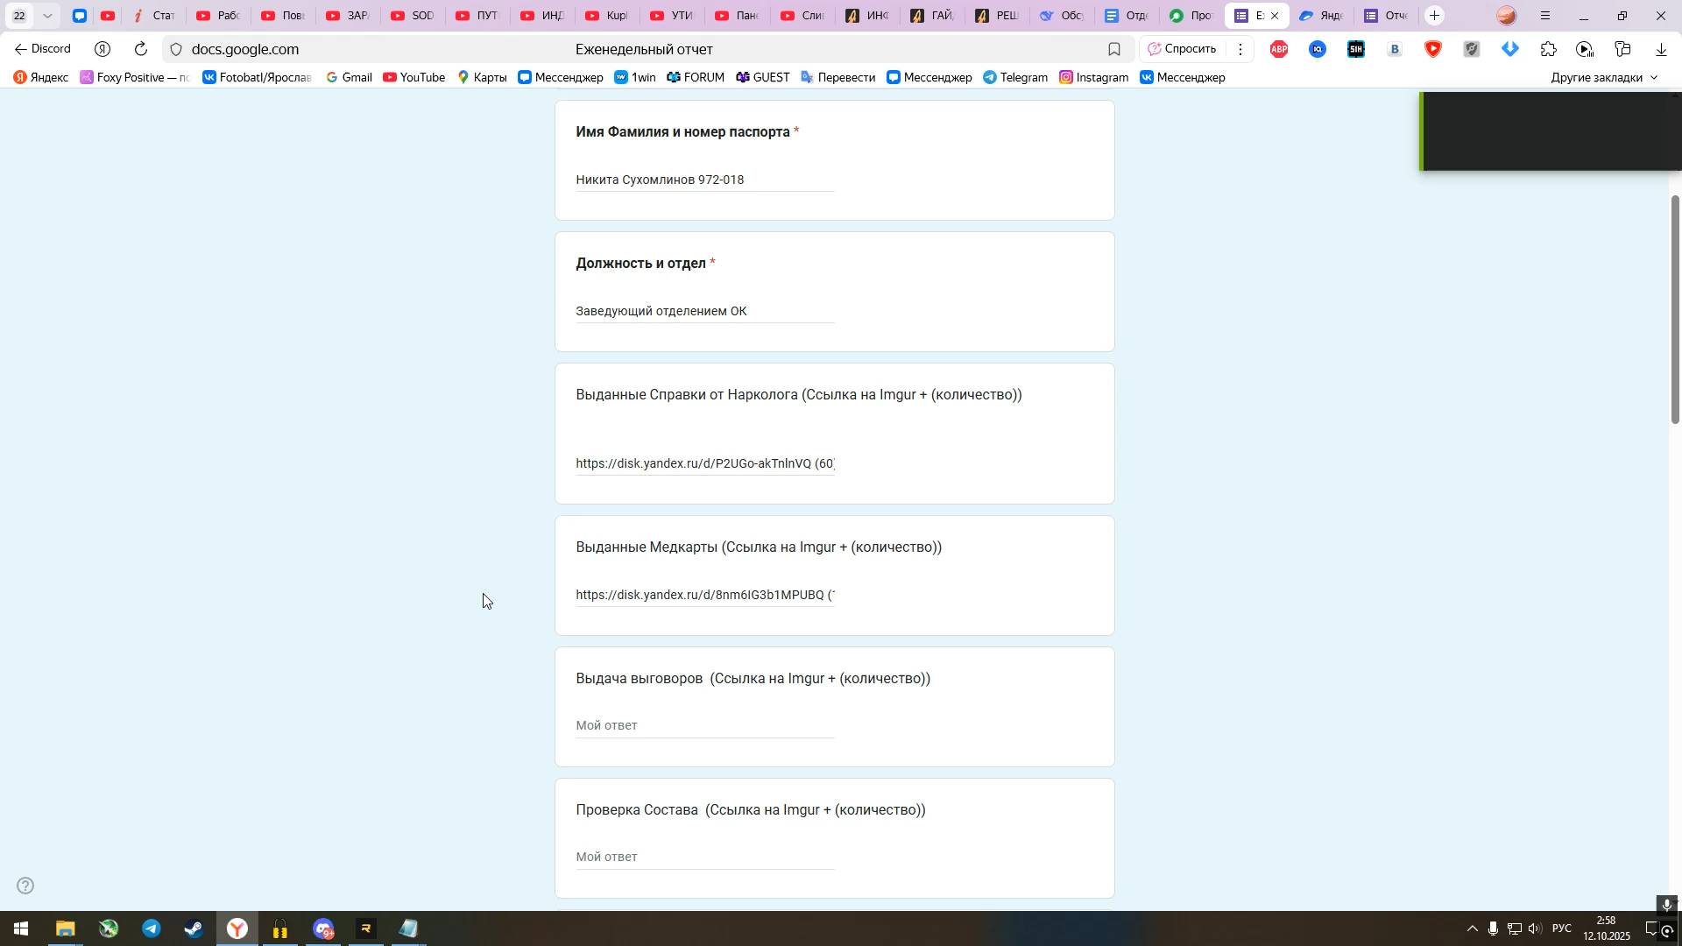Open the browser hamburger menu

(1545, 16)
